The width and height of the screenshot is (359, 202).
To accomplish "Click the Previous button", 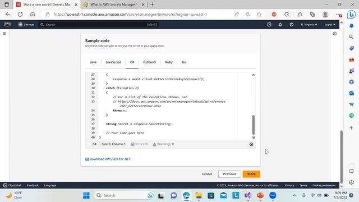I will 229,174.
